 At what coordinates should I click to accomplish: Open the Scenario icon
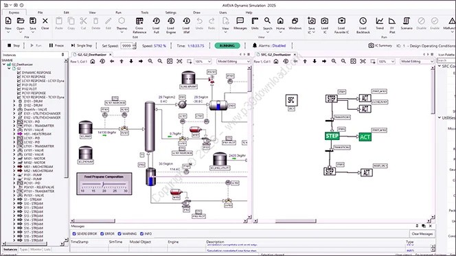(407, 21)
